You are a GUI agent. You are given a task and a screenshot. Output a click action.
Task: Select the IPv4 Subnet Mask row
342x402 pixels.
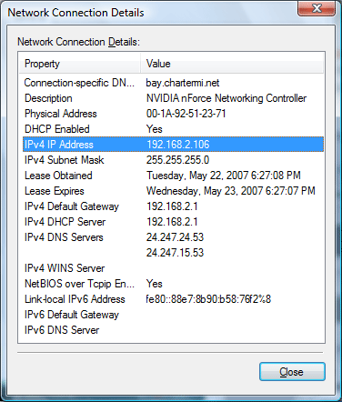click(x=173, y=160)
